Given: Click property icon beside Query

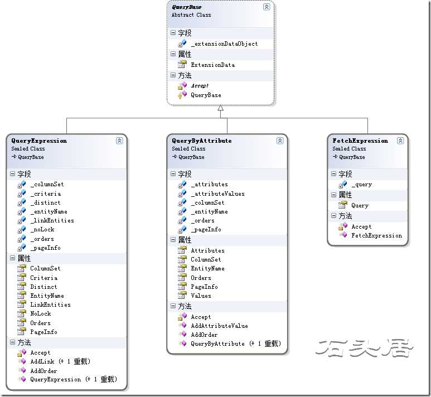Looking at the screenshot, I should [342, 205].
